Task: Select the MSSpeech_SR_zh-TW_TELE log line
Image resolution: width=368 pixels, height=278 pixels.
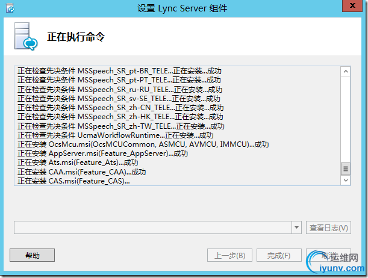Action: click(x=121, y=126)
